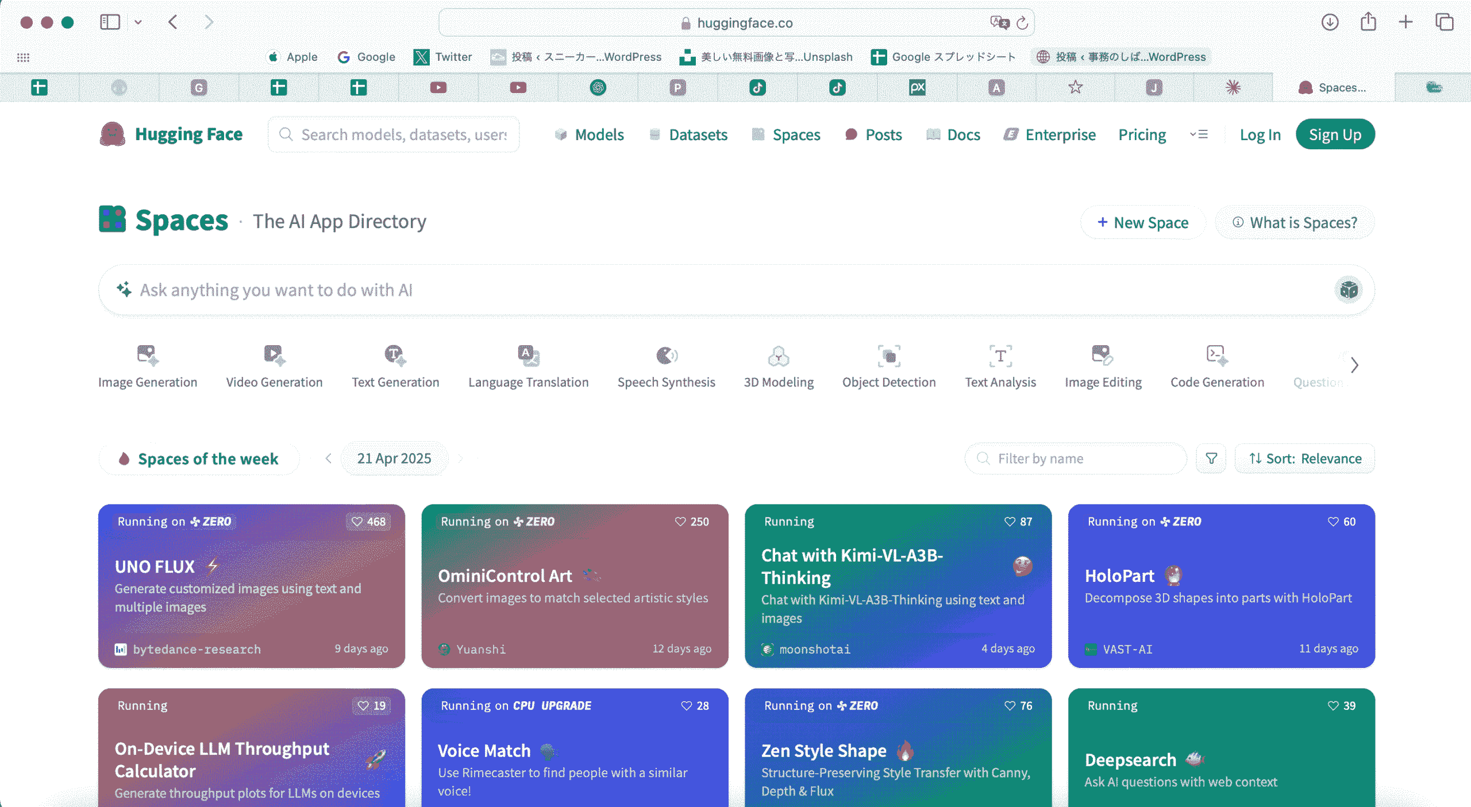Switch to the star icon tab

pos(1075,87)
